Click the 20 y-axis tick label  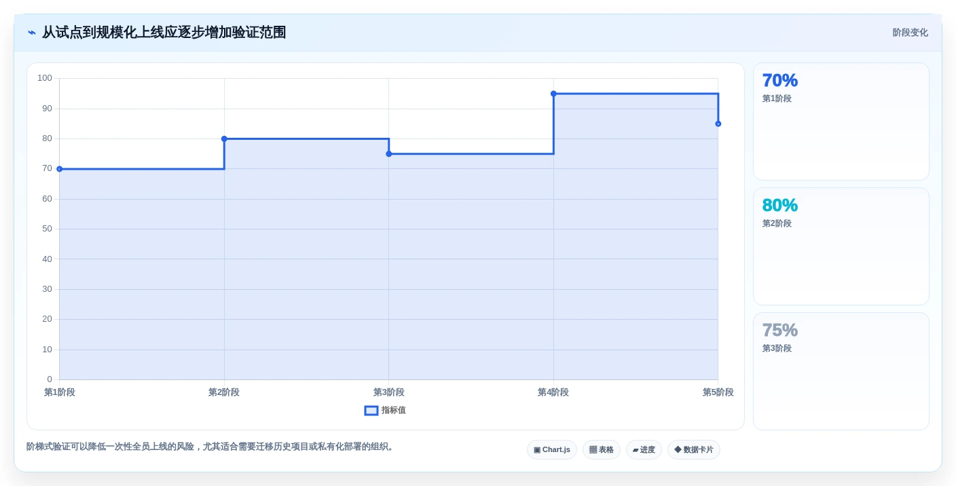(x=47, y=319)
